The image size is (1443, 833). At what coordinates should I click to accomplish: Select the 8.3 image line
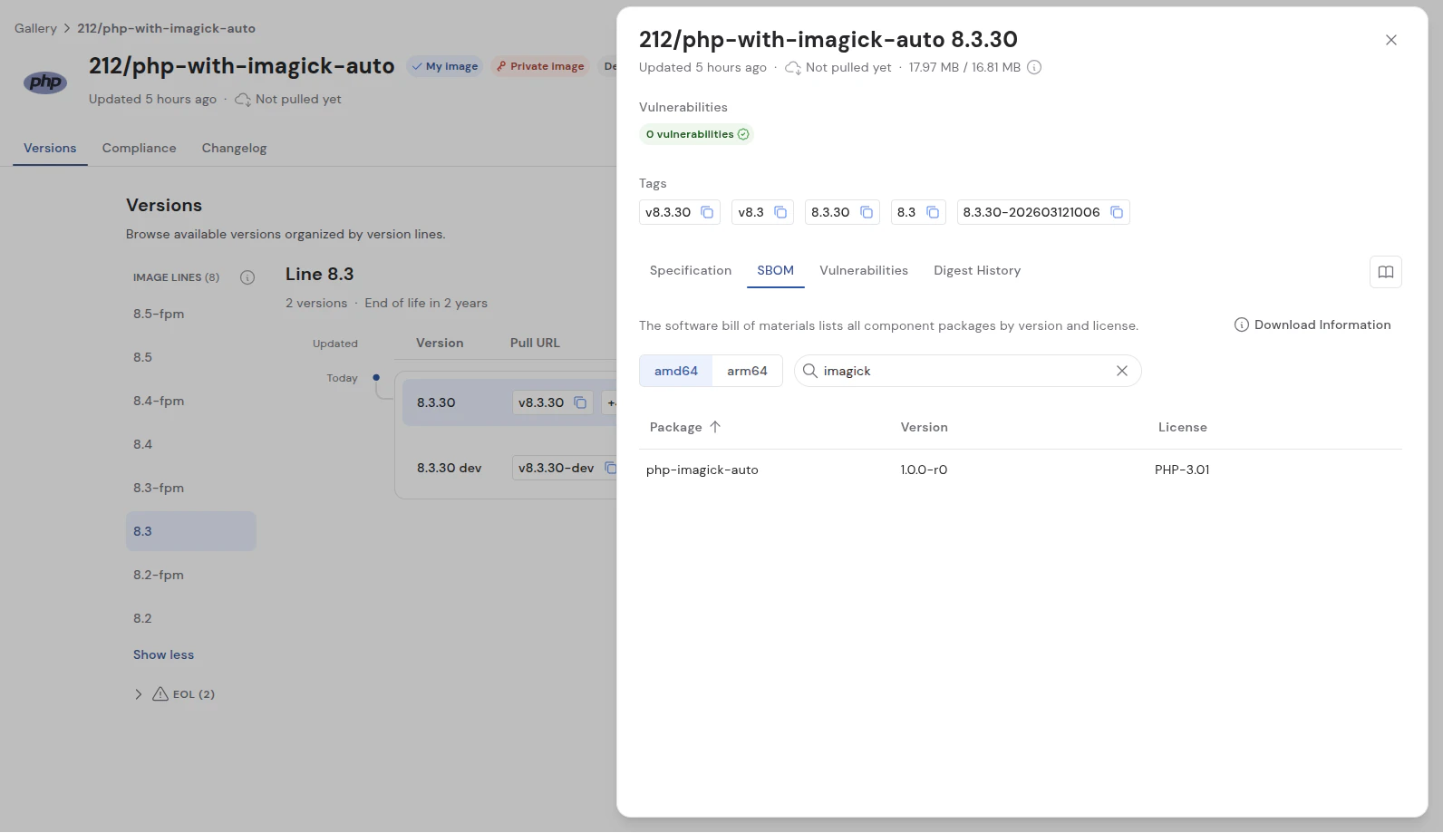click(x=190, y=531)
